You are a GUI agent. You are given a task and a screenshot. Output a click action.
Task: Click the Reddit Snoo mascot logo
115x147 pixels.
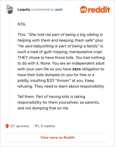pos(84,9)
